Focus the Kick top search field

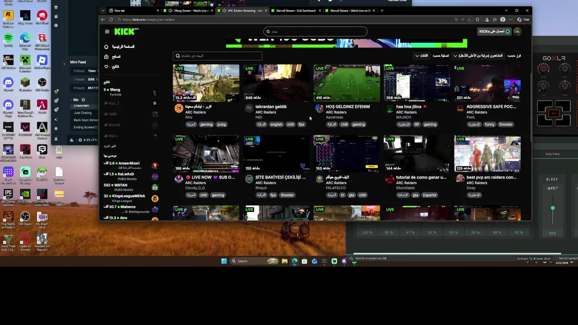click(315, 32)
